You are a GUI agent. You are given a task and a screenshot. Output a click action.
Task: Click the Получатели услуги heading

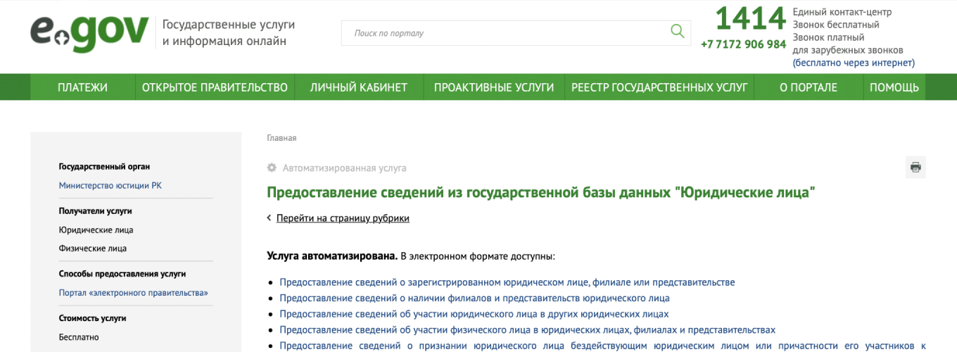tap(96, 211)
